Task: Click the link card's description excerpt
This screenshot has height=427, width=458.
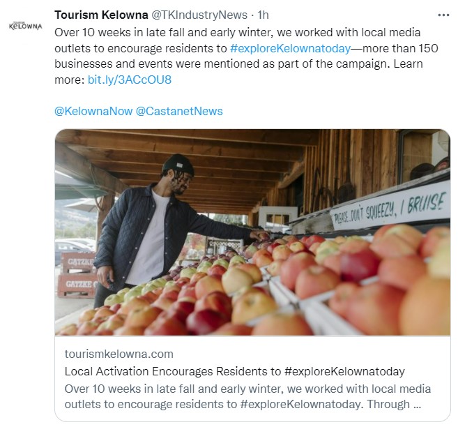Action: 247,396
